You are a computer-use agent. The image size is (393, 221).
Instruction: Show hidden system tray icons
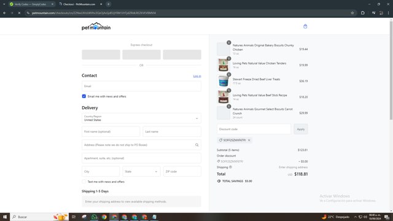pyautogui.click(x=355, y=217)
